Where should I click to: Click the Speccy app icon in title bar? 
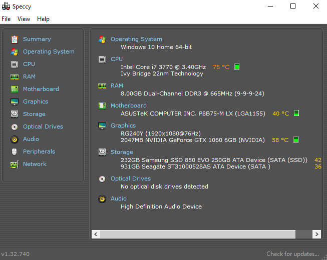tap(6, 6)
